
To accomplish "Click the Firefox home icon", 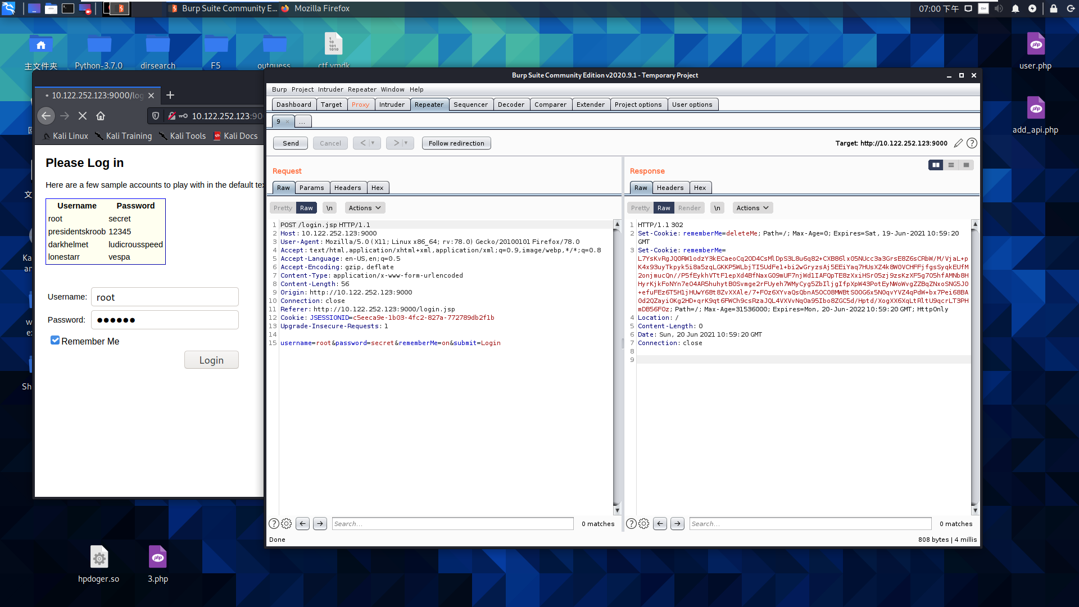I will point(101,116).
